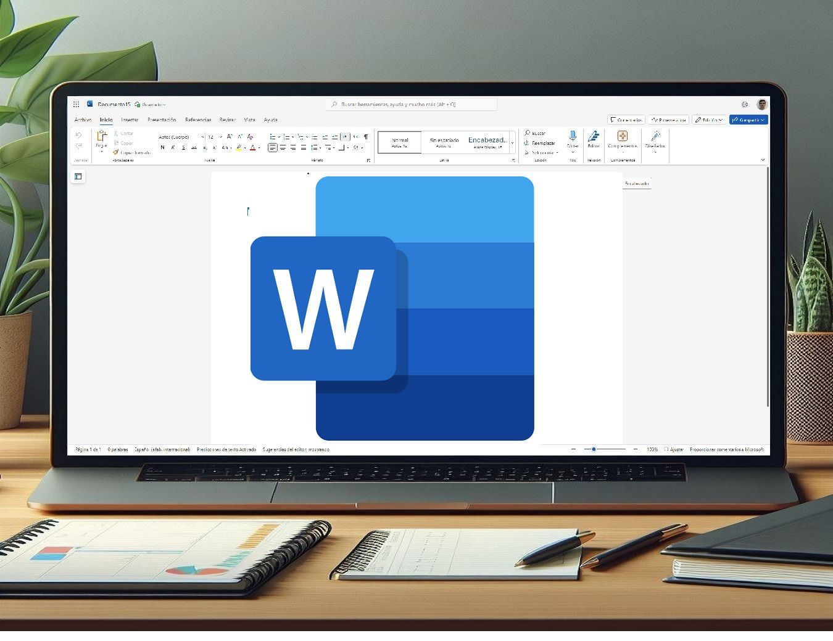The height and width of the screenshot is (641, 833).
Task: Click the Cortar scissors command
Action: coord(123,133)
